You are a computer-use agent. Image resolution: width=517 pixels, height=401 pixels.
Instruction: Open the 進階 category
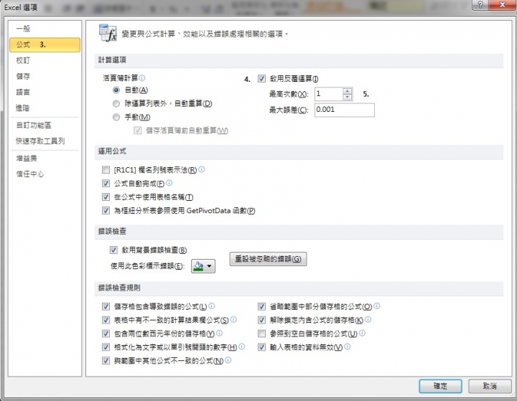45,108
